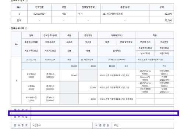Click the 보존연한 label cell

102,125
